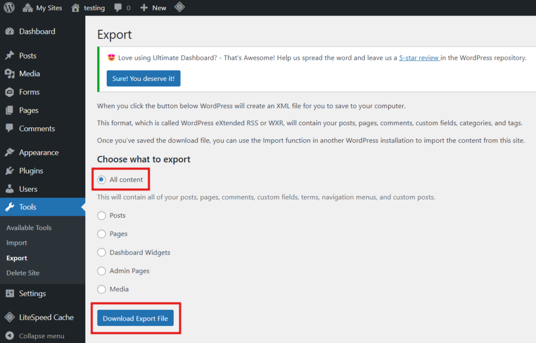Image resolution: width=536 pixels, height=343 pixels.
Task: Click the Posts pushpin icon
Action: [9, 55]
